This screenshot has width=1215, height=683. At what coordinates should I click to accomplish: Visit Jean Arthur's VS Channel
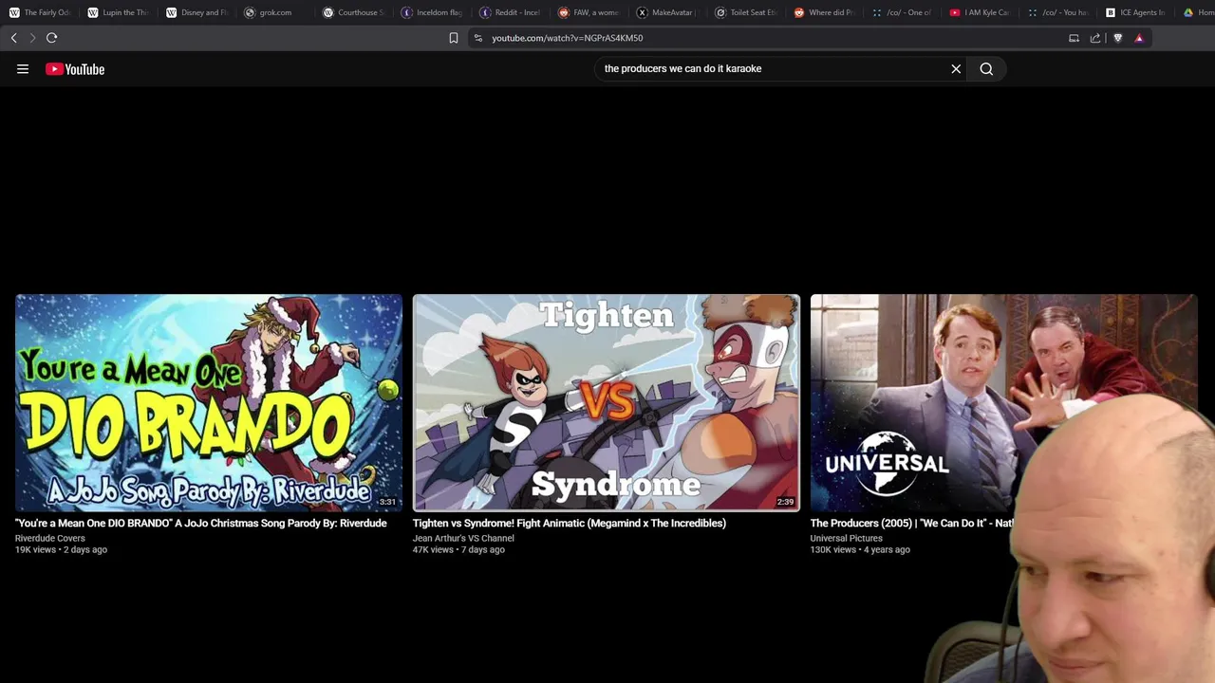pos(463,538)
